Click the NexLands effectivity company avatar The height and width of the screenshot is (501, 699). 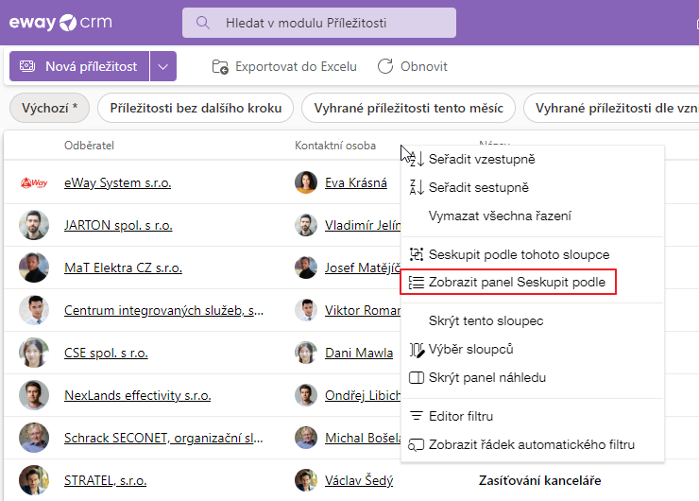(x=34, y=395)
